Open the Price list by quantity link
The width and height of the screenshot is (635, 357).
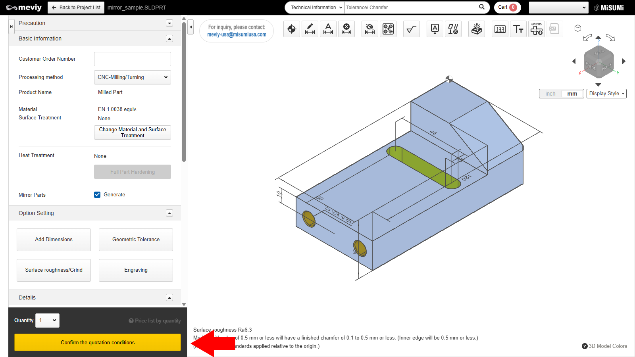tap(158, 321)
